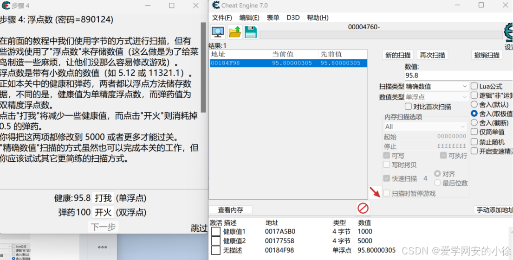This screenshot has height=260, width=513.
Task: Toggle the 可写 checkbox
Action: tap(386, 155)
